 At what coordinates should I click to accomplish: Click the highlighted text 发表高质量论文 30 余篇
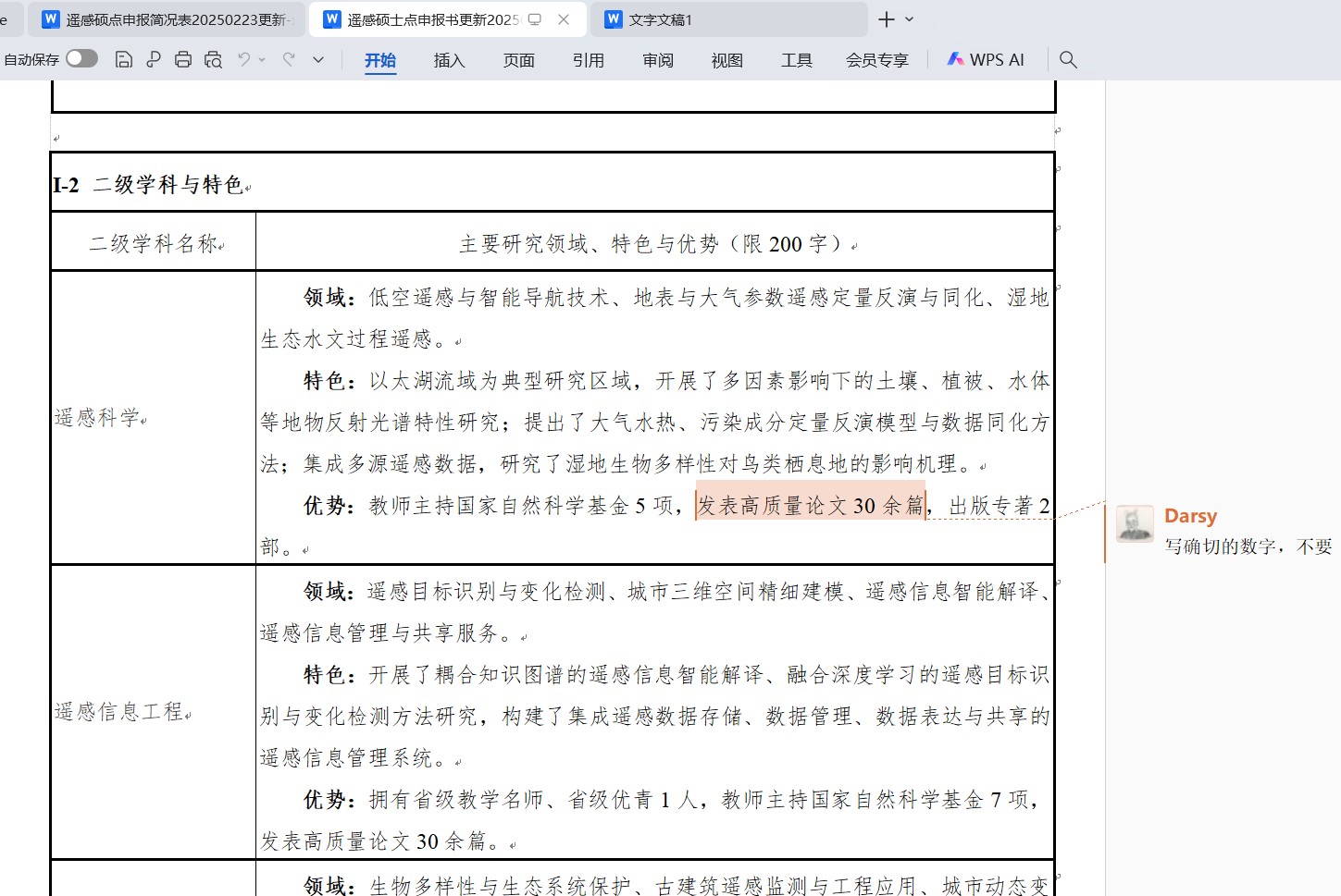pos(810,506)
